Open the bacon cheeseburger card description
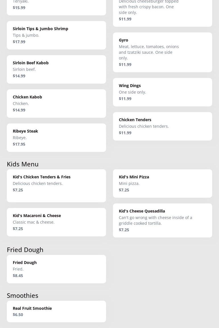Viewport: 219px width, 328px height. click(x=148, y=7)
